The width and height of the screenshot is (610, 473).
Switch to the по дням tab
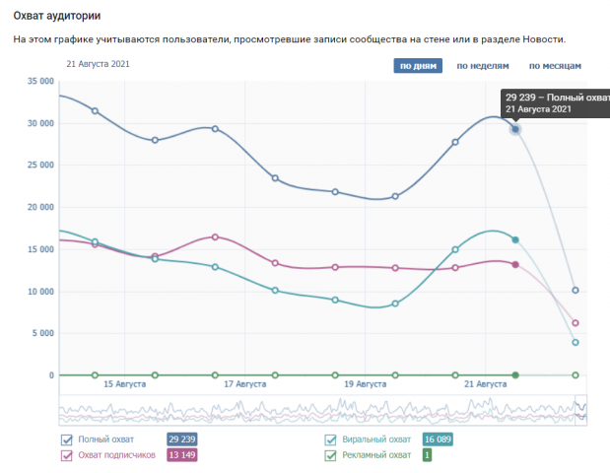[418, 66]
